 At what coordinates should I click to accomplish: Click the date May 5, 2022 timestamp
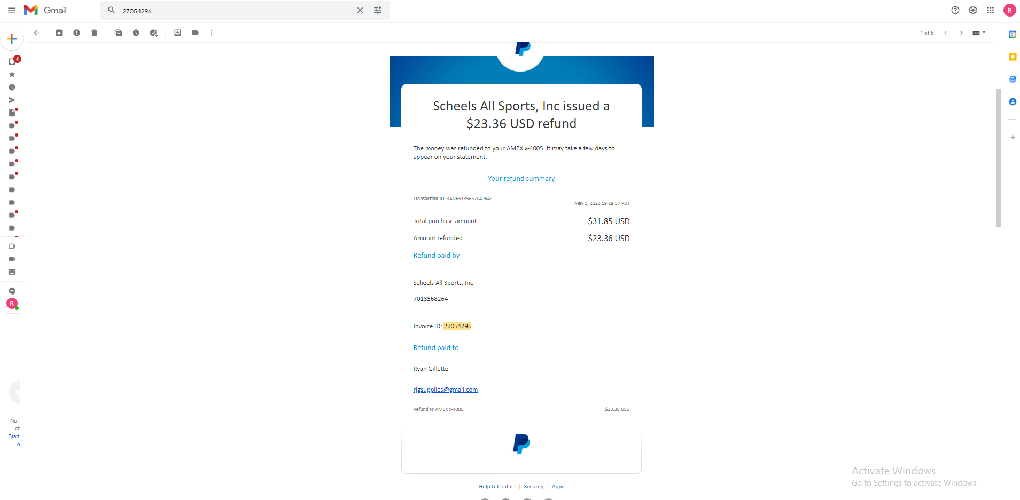coord(602,203)
